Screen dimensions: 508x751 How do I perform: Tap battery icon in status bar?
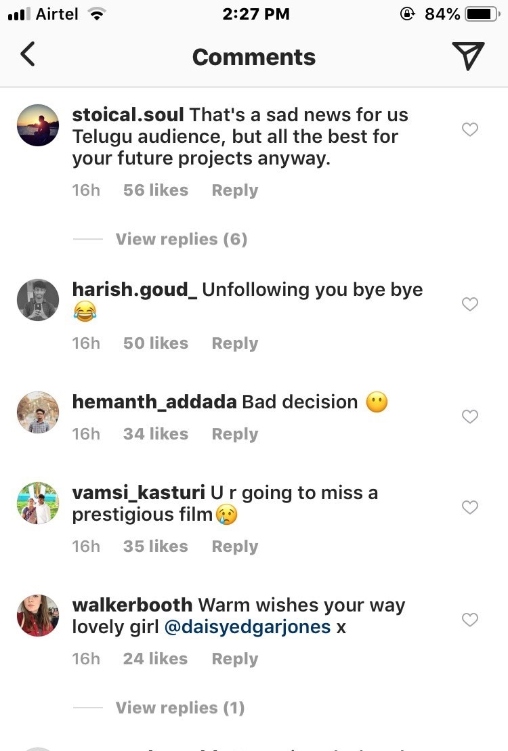coord(482,14)
